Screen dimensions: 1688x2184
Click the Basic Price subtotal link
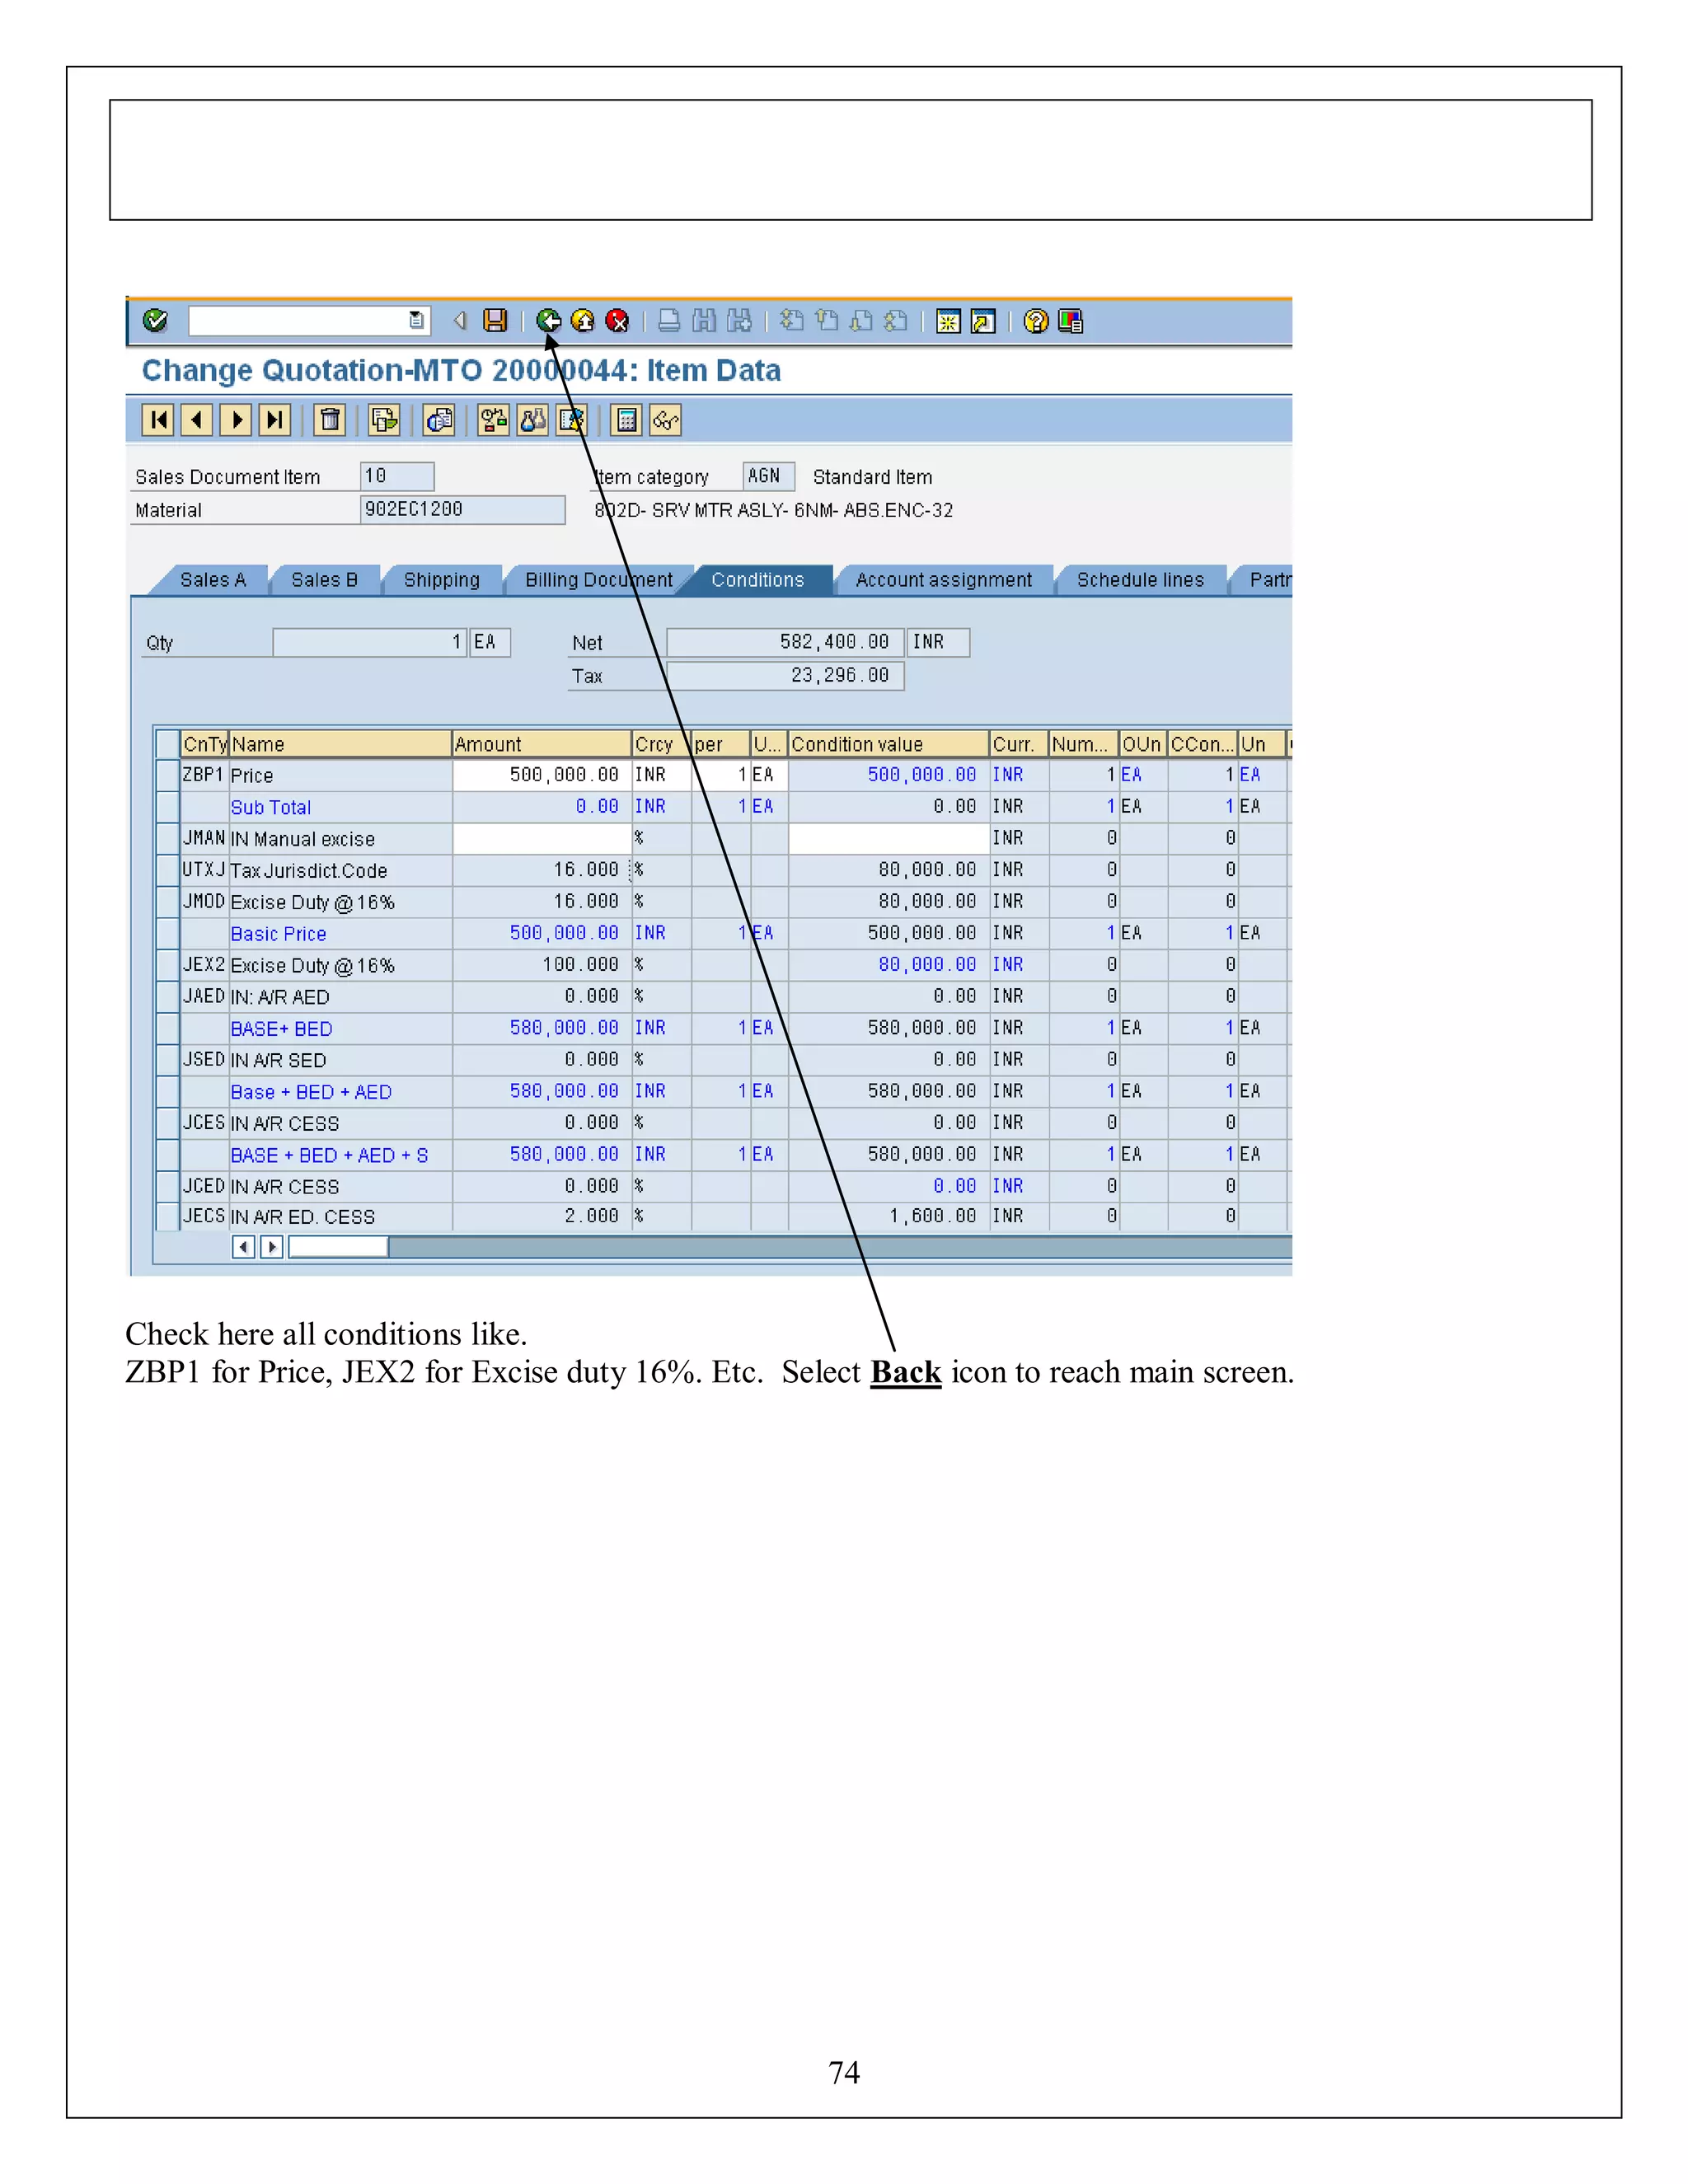278,934
